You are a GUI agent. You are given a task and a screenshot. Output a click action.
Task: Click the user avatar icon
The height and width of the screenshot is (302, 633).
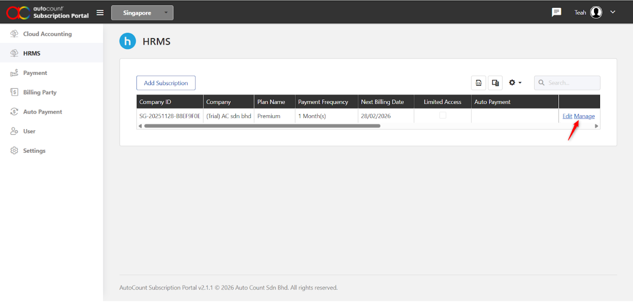tap(596, 13)
